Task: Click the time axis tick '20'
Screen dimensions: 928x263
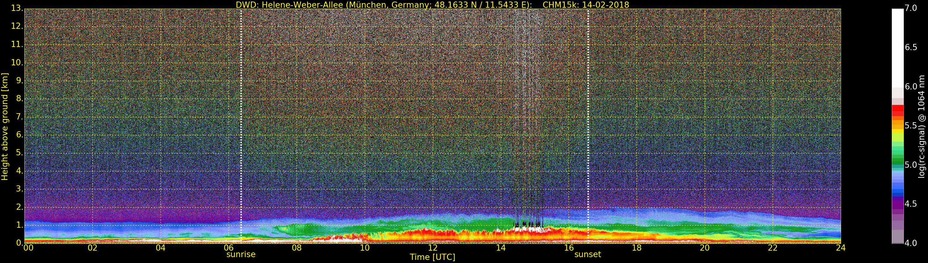Action: pos(705,248)
